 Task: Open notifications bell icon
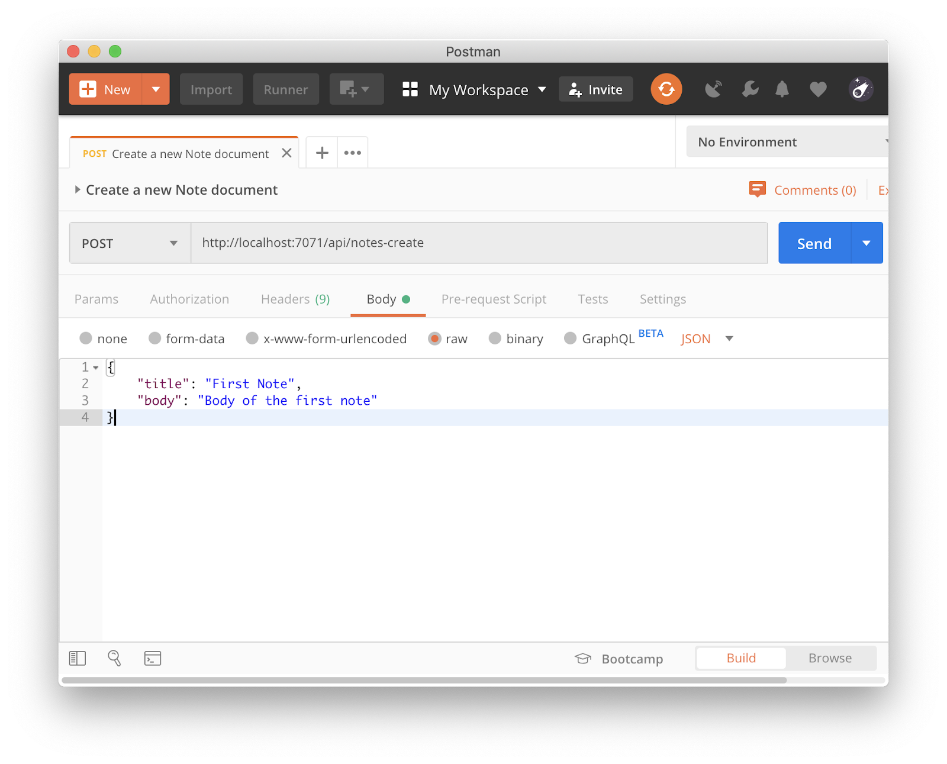pyautogui.click(x=782, y=89)
